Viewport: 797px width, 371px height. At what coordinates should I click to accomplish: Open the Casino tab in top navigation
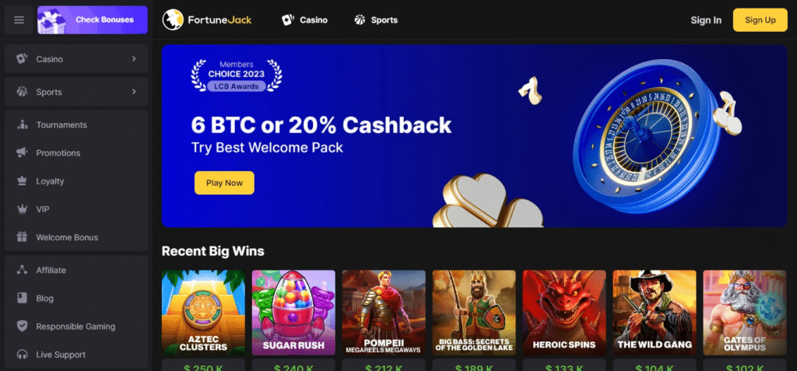coord(304,19)
